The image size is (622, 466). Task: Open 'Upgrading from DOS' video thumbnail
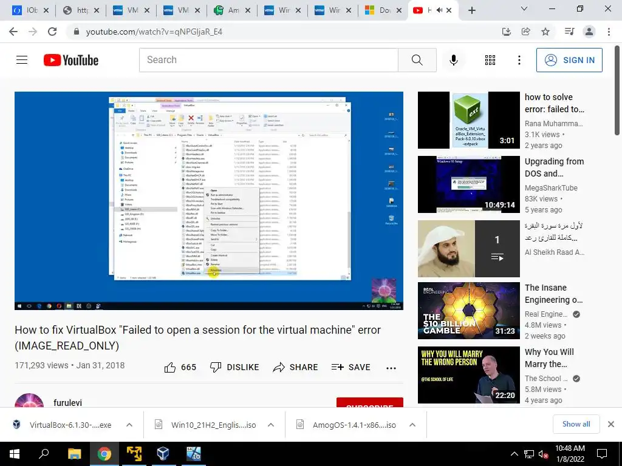point(468,184)
